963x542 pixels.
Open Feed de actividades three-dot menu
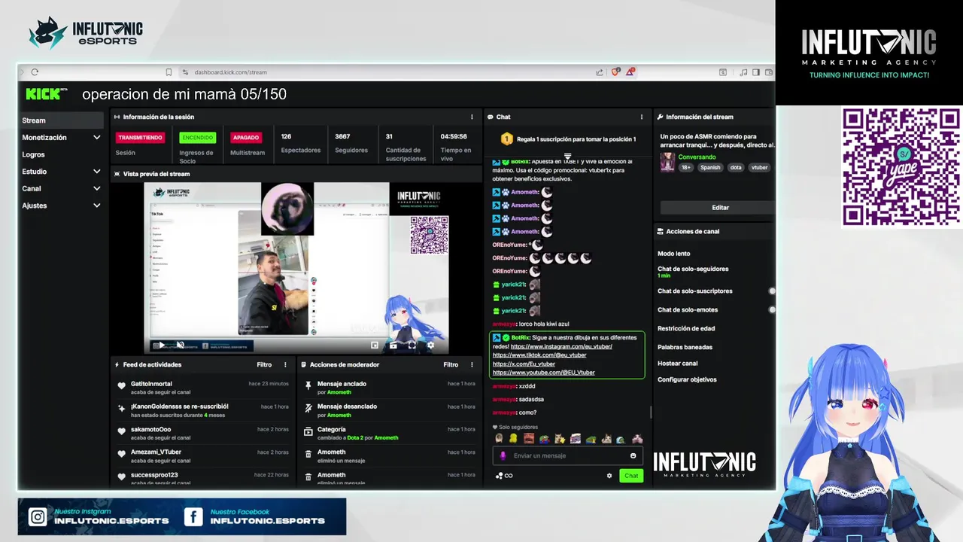285,364
